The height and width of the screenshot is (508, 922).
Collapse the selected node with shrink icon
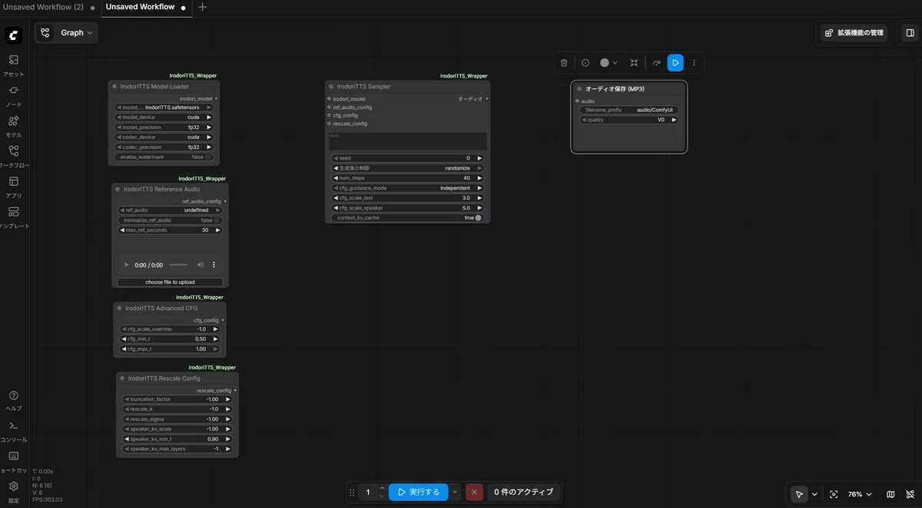[634, 63]
